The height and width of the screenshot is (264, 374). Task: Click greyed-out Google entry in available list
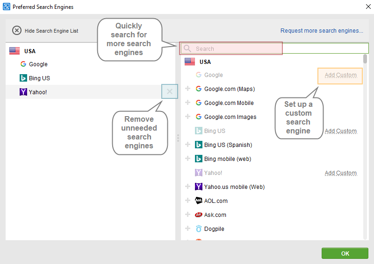click(x=214, y=75)
